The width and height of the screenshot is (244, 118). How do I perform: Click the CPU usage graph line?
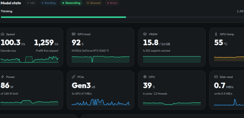[172, 103]
